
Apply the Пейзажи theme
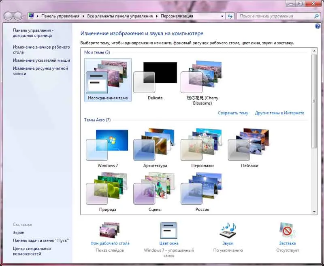249,148
